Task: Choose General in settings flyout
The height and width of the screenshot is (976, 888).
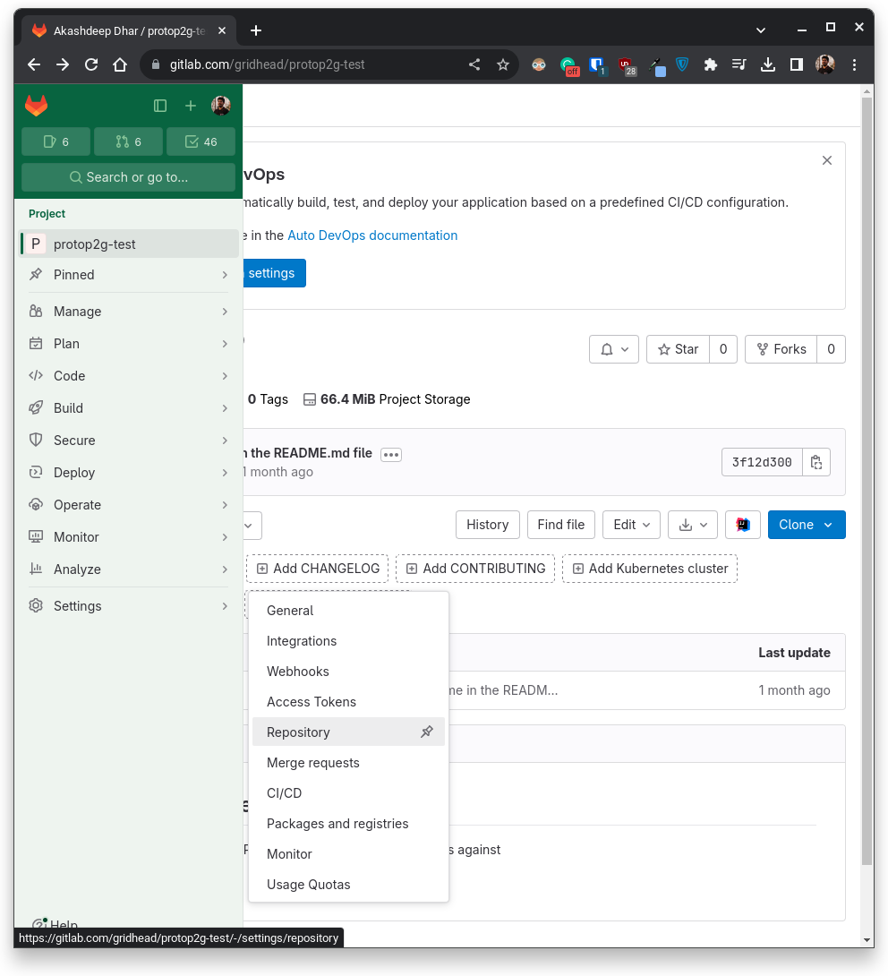Action: (348, 611)
